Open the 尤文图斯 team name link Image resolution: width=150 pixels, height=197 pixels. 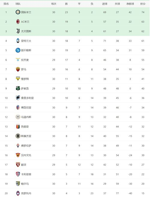tap(26, 31)
